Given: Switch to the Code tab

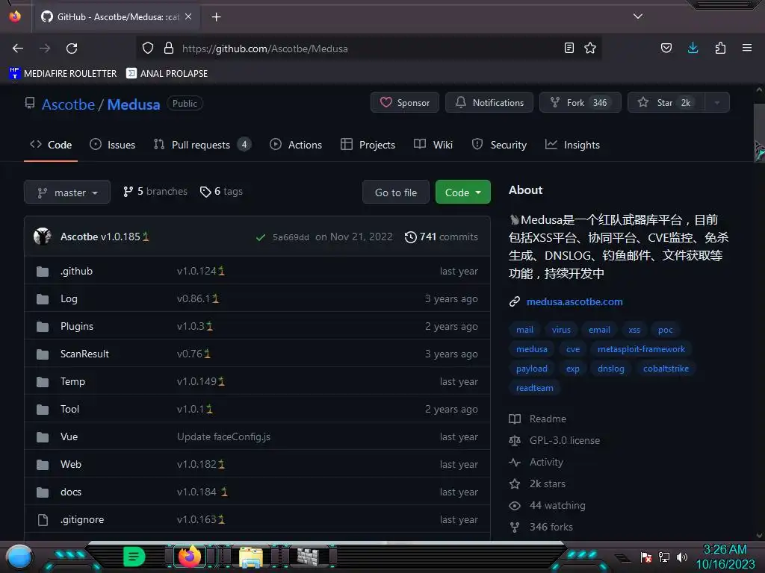Looking at the screenshot, I should 51,145.
